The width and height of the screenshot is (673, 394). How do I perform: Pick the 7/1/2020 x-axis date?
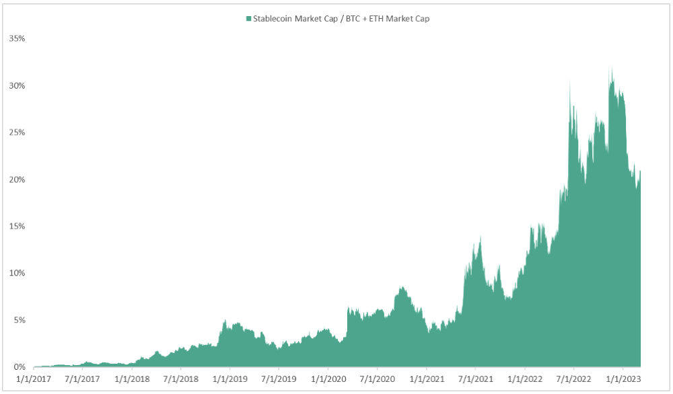point(377,380)
